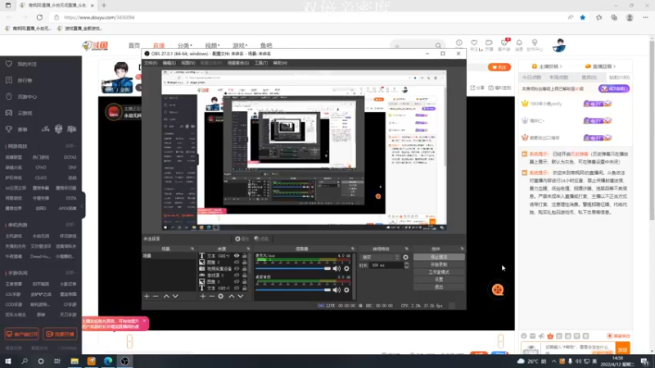Expand the category dropdown in the Douyu navigation

(185, 46)
